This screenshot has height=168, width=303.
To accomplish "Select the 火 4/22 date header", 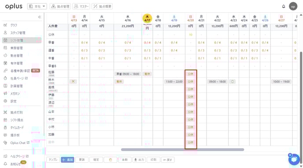I will click(x=218, y=18).
